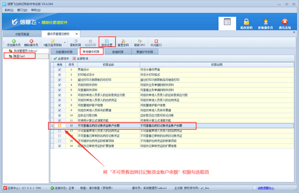Screen dimensions: 299x193
Task: Click the 更换操作员 switch operator icon
Action: pos(265,22)
